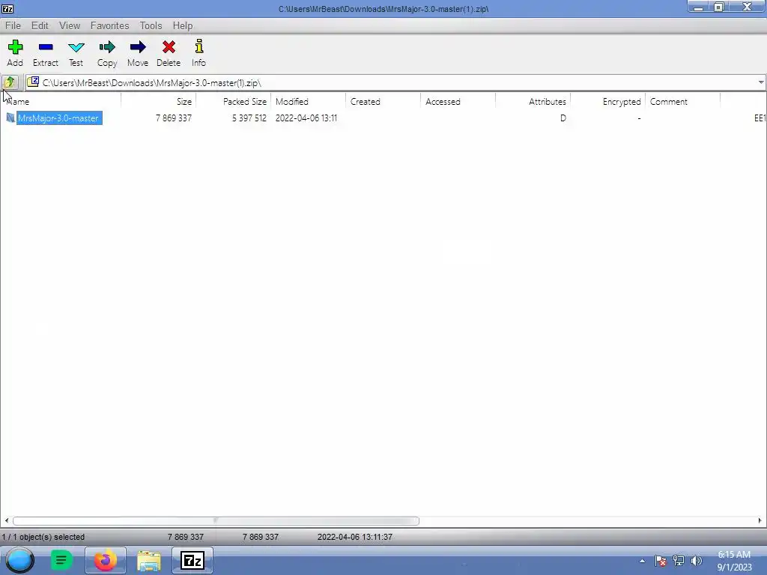Open the Tools menu

(151, 25)
